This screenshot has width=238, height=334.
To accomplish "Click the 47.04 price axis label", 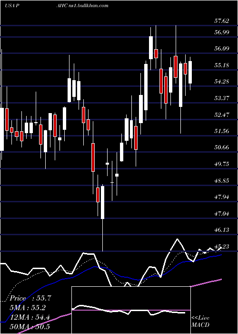I will tap(222, 213).
